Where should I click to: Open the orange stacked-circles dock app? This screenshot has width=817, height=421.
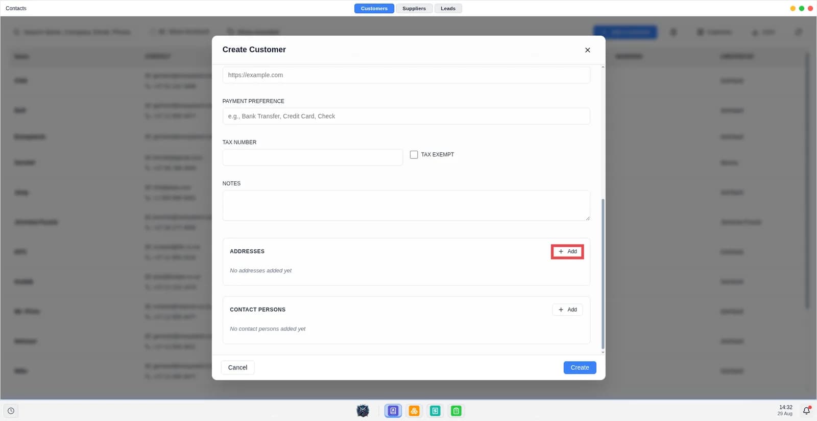[x=414, y=411]
